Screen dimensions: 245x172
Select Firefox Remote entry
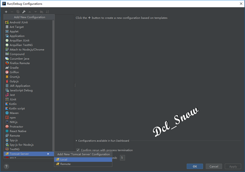[28, 63]
